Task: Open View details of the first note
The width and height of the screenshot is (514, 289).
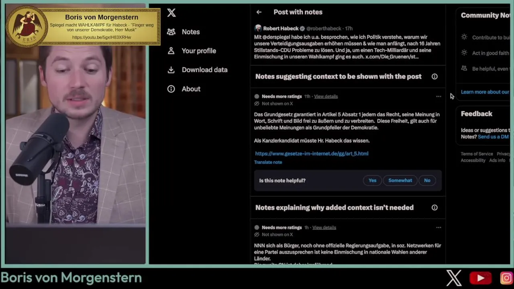Action: coord(326,96)
